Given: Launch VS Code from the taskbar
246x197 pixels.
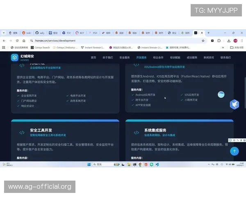Looking at the screenshot, I should [x=157, y=165].
